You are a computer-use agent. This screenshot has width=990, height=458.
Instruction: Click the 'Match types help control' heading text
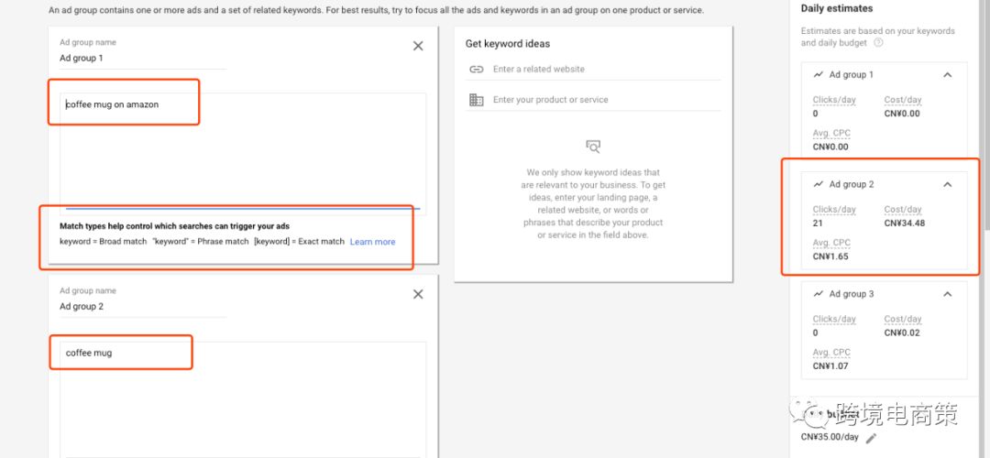pyautogui.click(x=175, y=226)
